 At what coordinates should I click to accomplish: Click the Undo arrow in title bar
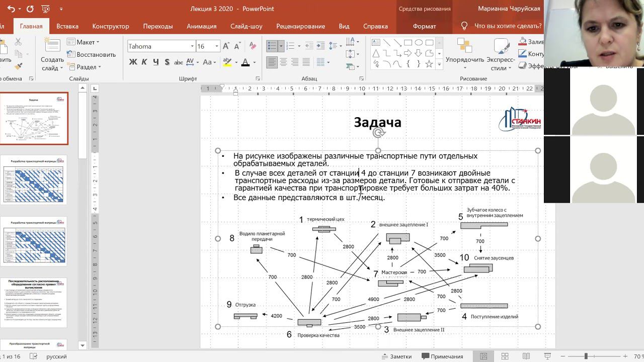pyautogui.click(x=11, y=9)
